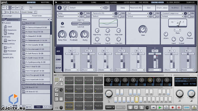
Task: Click the grid pad mode icon
Action: [x=57, y=80]
